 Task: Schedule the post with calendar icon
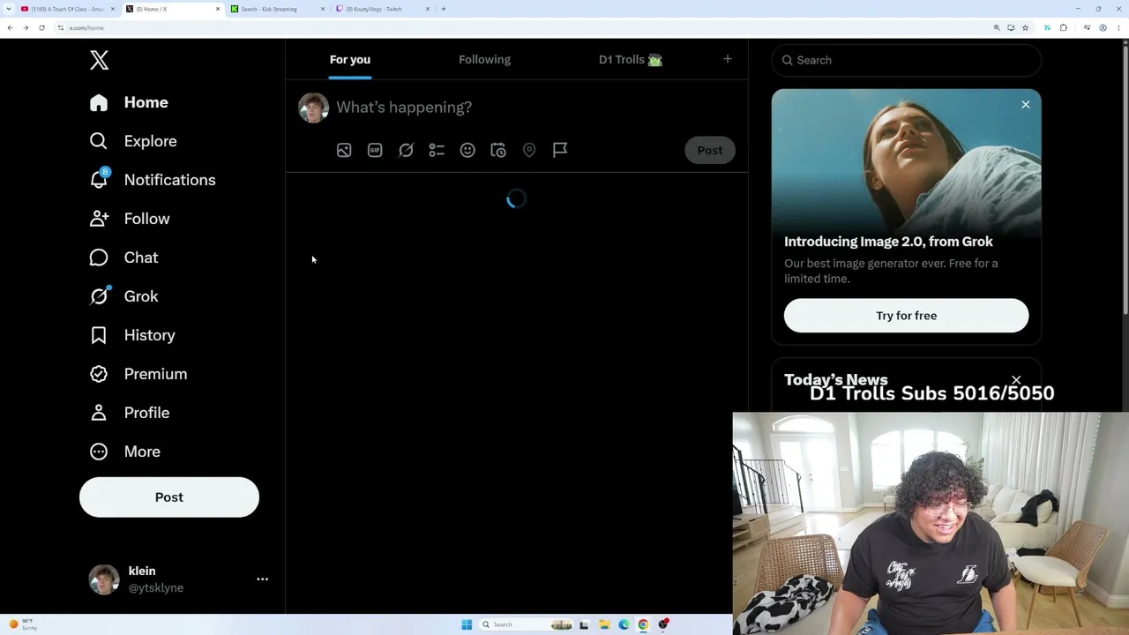pos(498,150)
